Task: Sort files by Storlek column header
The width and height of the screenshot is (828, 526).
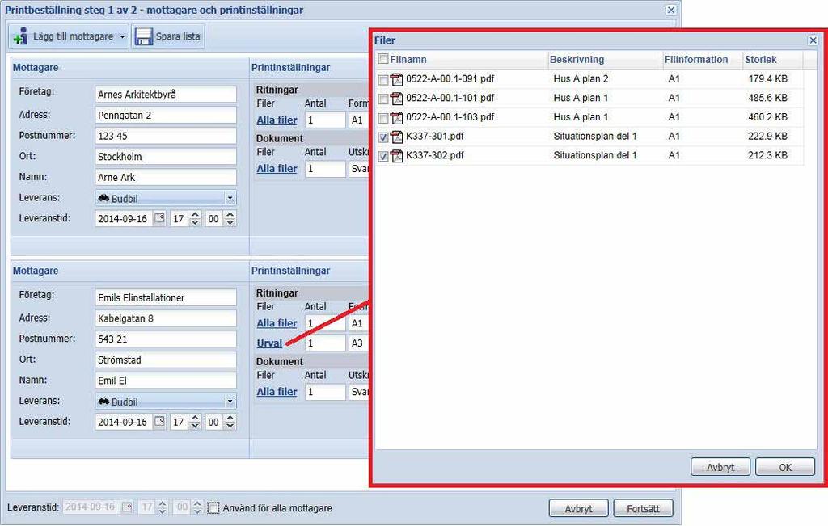Action: tap(760, 60)
